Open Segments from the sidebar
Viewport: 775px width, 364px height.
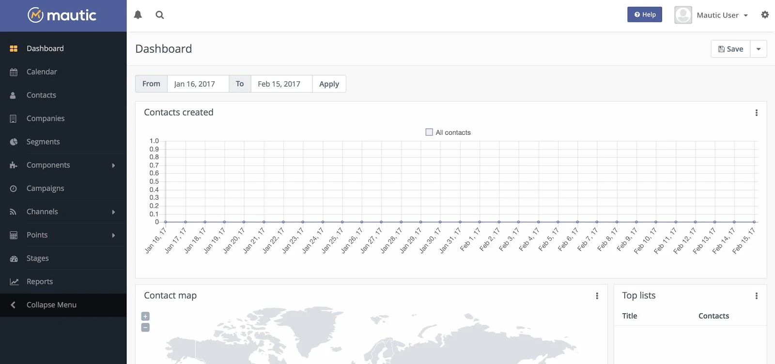pos(43,142)
